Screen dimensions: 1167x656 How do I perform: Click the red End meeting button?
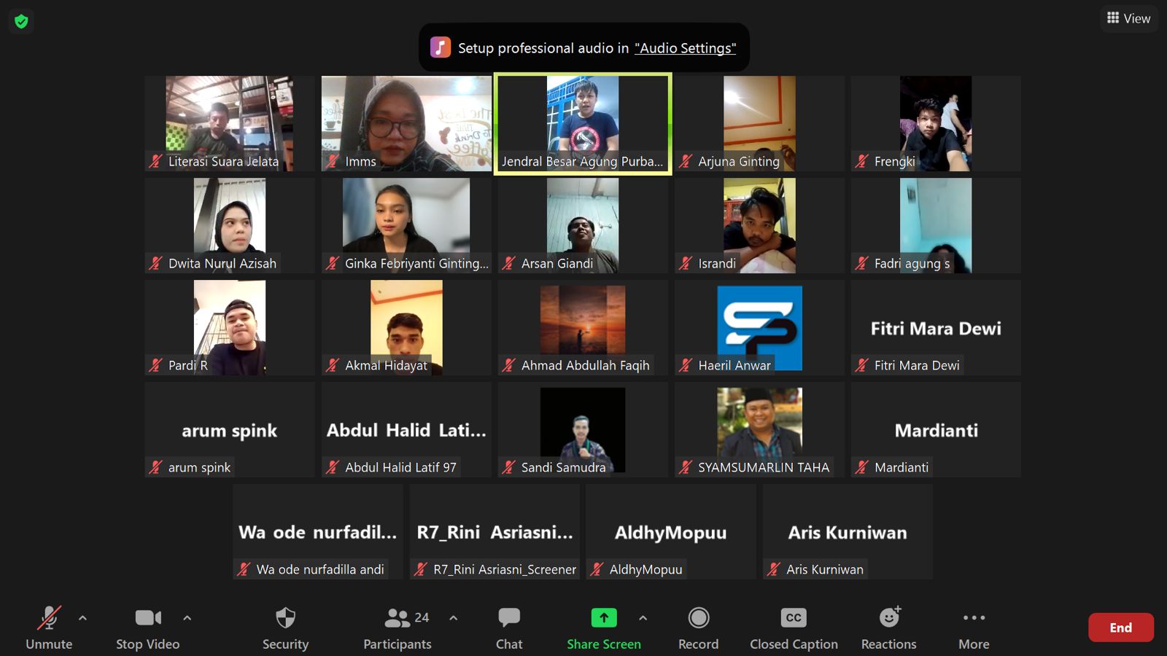1121,628
